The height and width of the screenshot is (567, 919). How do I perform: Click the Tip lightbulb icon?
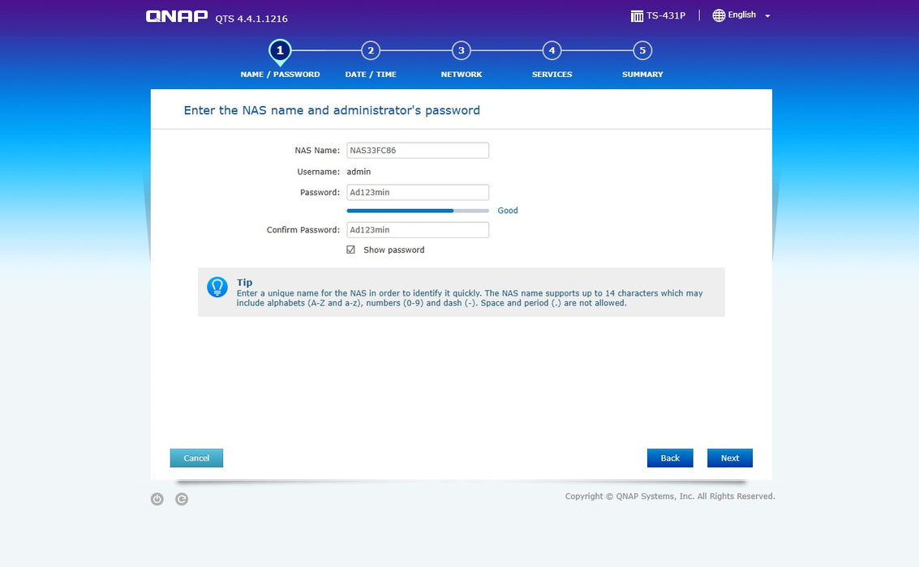[217, 287]
